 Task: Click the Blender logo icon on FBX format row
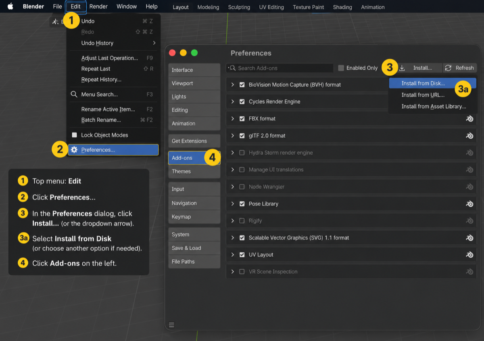point(469,119)
